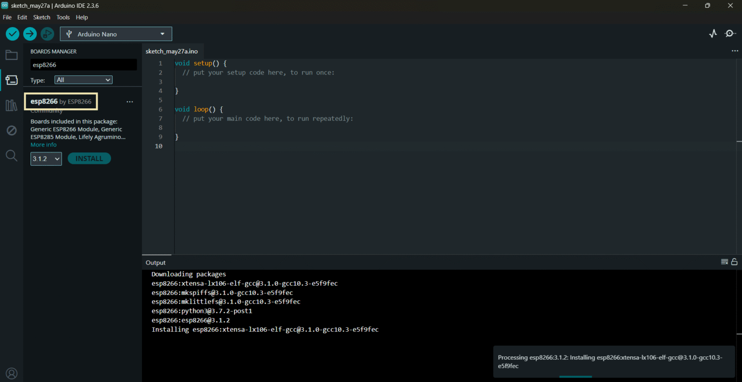Open the Search sidebar icon
Viewport: 742px width, 382px height.
11,155
